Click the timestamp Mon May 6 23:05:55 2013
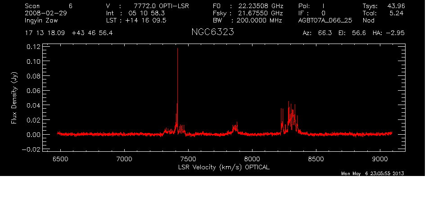This screenshot has width=433, height=220. [x=373, y=173]
